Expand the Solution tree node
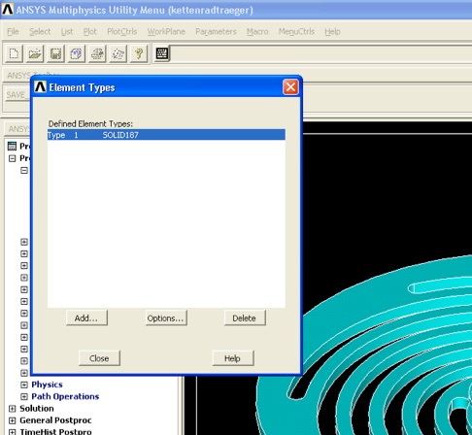Viewport: 472px width, 435px height. [x=12, y=409]
